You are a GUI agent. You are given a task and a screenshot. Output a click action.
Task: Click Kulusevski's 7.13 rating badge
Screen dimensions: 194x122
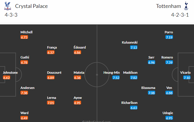[134, 47]
